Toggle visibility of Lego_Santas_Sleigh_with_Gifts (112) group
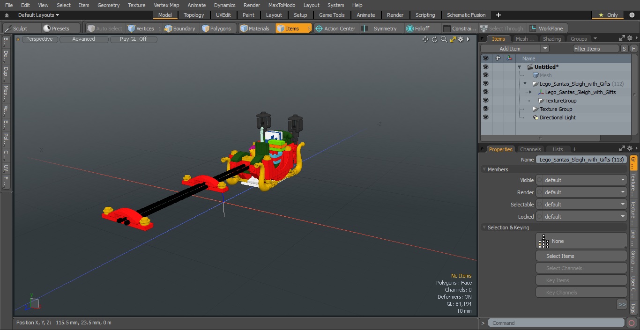Screen dimensions: 640x330 click(485, 84)
